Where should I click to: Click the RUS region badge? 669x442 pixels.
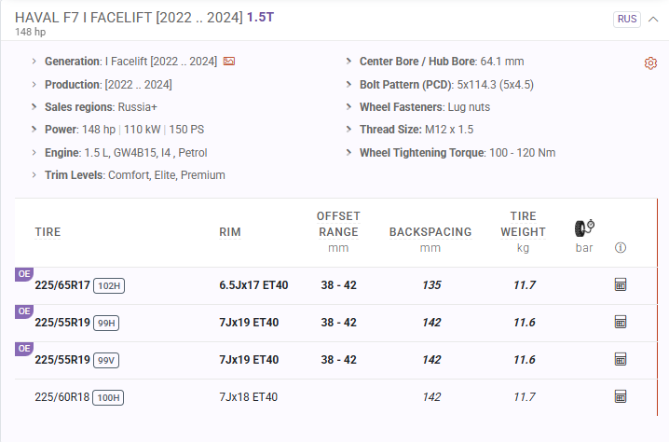pos(627,19)
